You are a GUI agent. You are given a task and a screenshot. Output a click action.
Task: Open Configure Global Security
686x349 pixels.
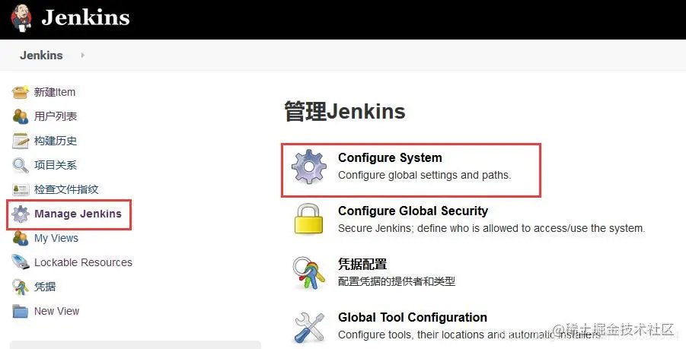(413, 211)
